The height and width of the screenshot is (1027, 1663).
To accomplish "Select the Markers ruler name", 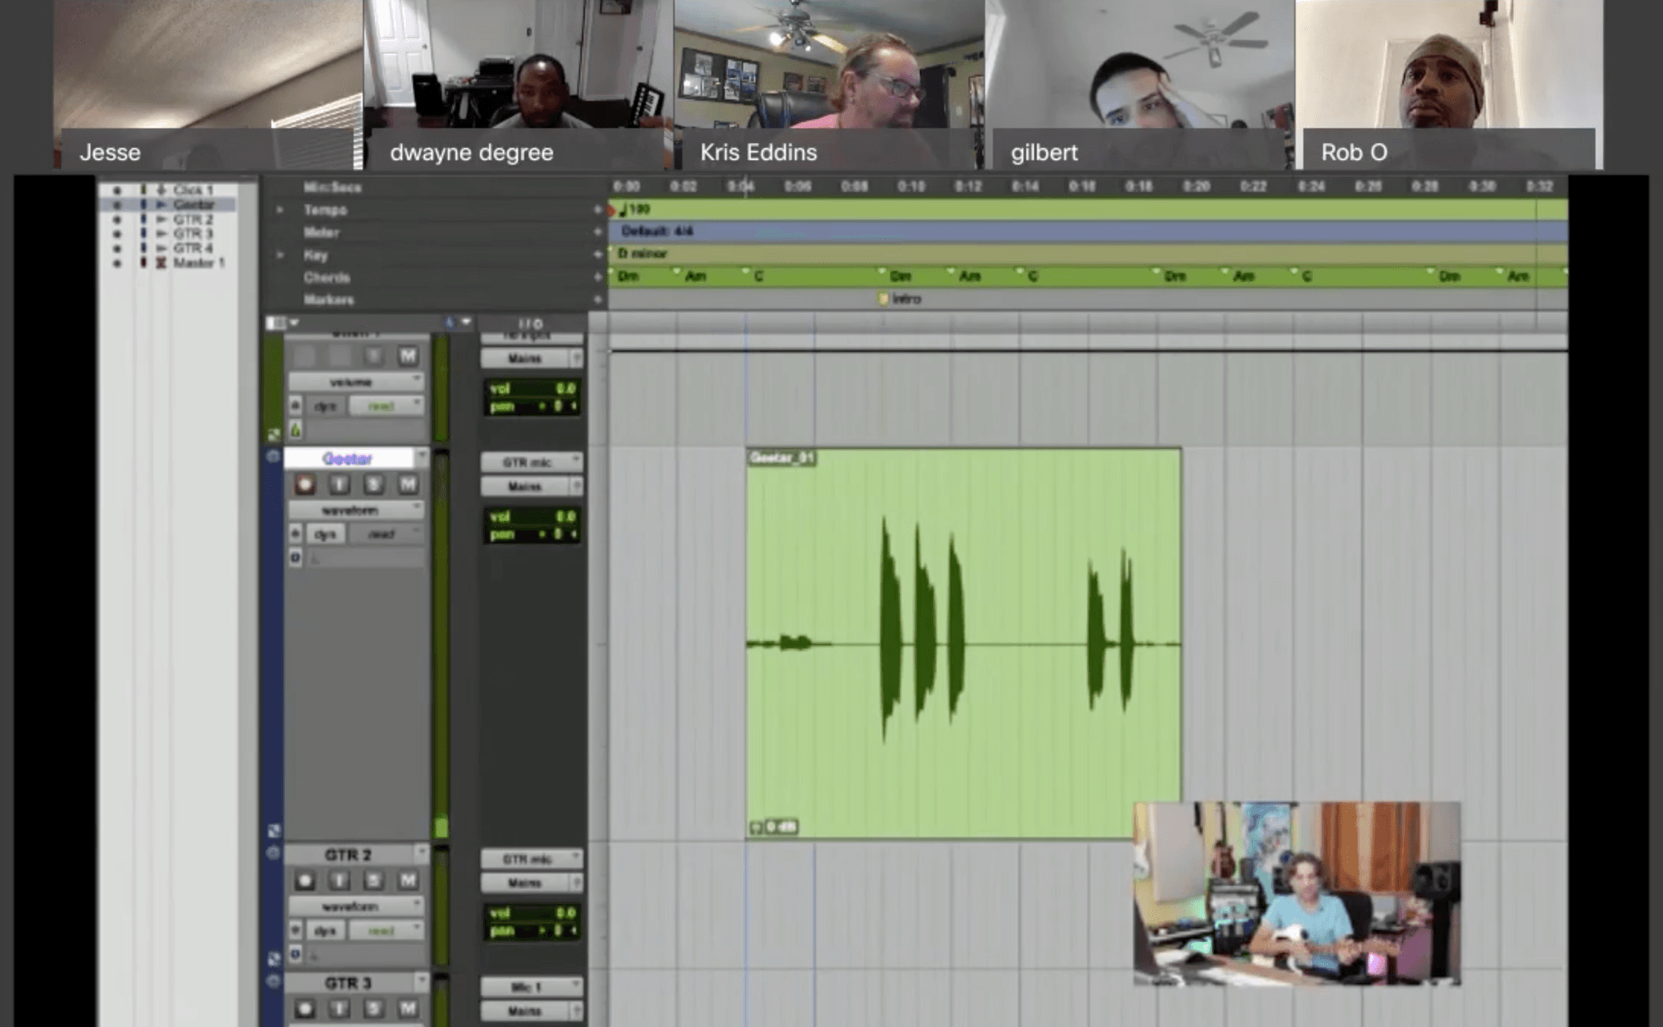I will [328, 299].
